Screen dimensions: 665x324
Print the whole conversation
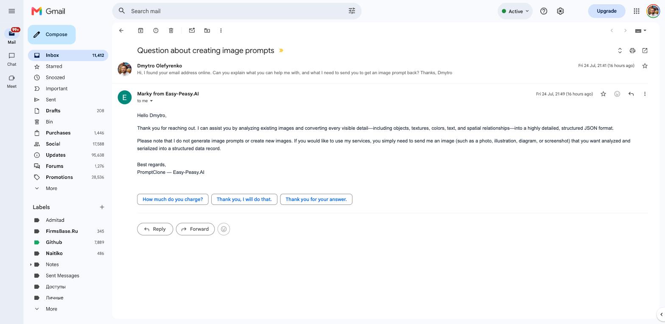point(632,50)
